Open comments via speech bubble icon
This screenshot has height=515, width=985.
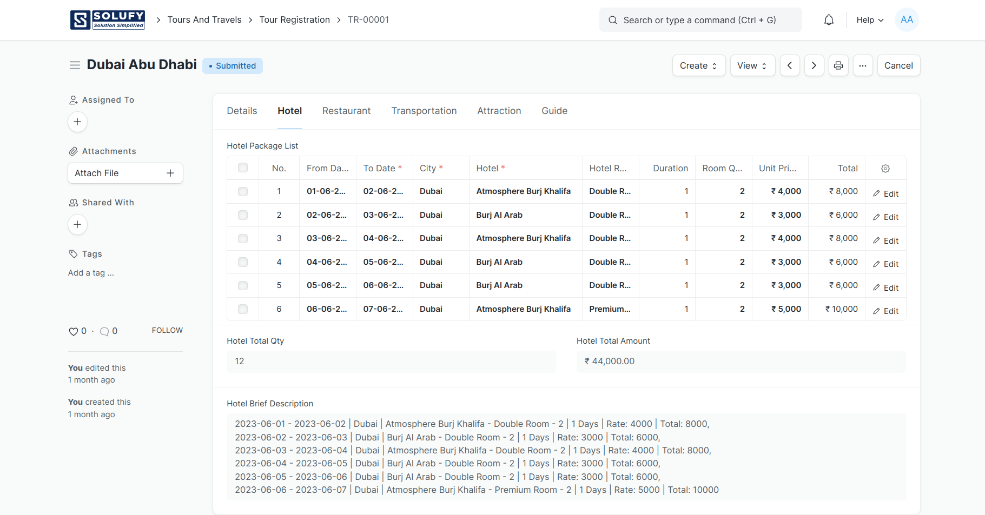[104, 331]
